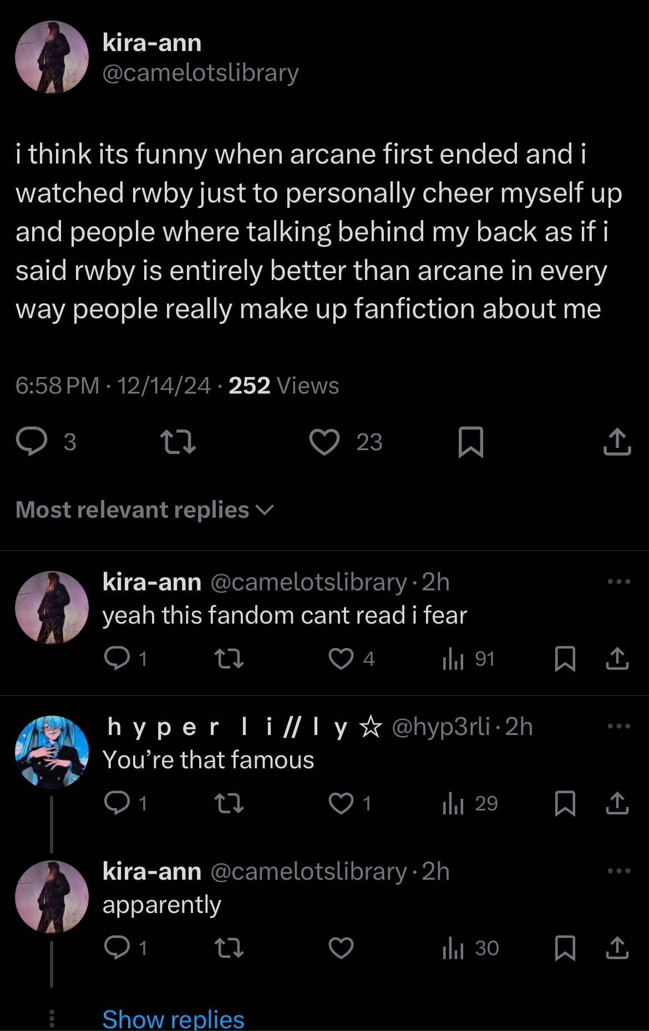Open kira-ann's profile picture at top

tap(52, 58)
